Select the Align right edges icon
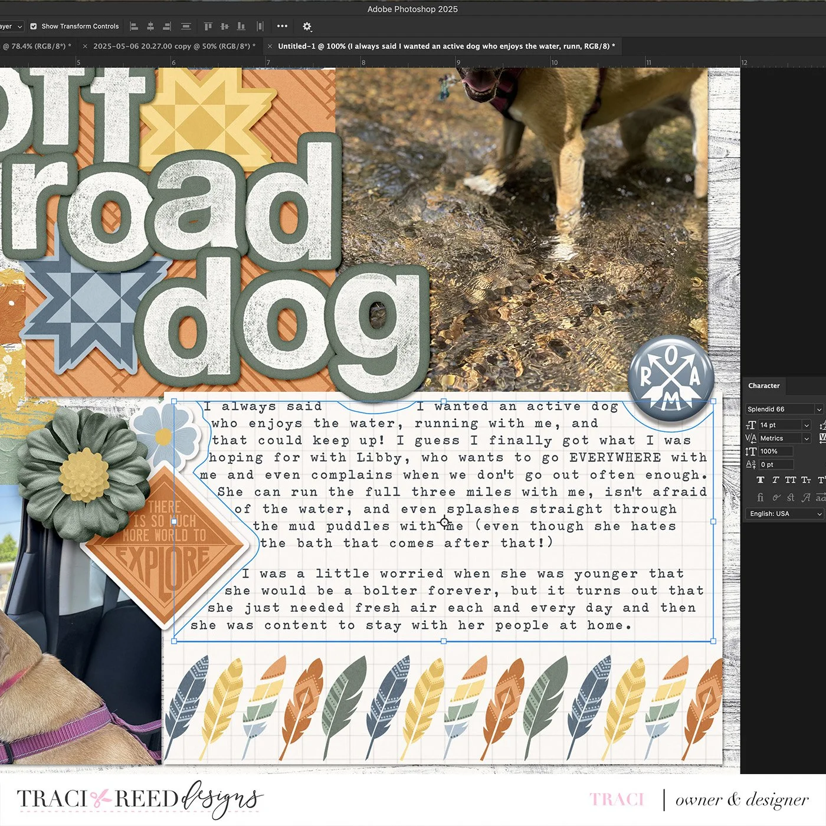This screenshot has height=826, width=826. pos(166,26)
